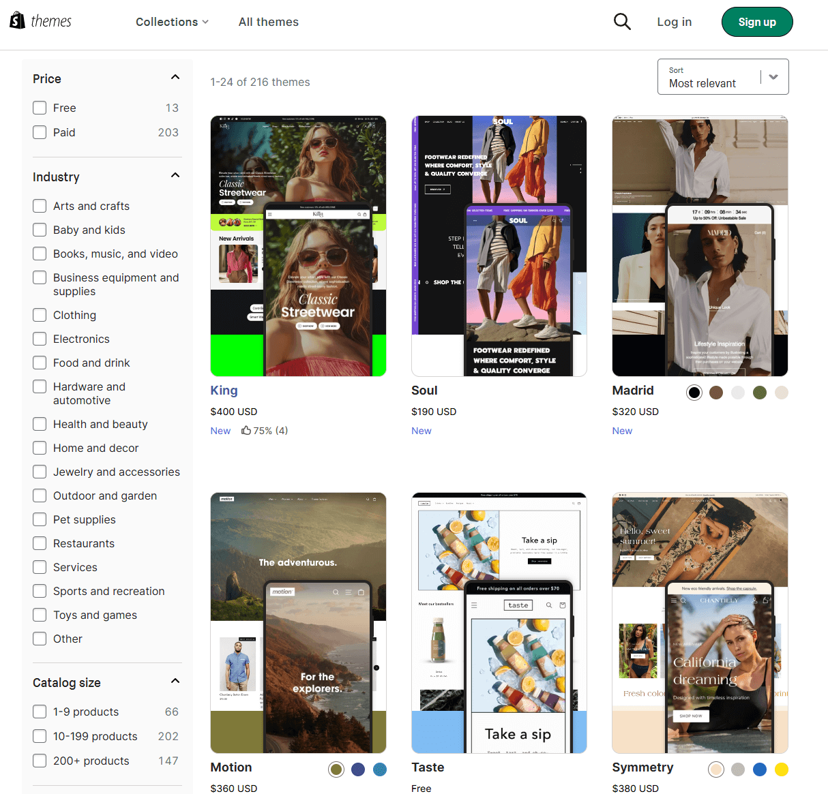This screenshot has width=828, height=794.
Task: Open the King theme page
Action: (224, 391)
